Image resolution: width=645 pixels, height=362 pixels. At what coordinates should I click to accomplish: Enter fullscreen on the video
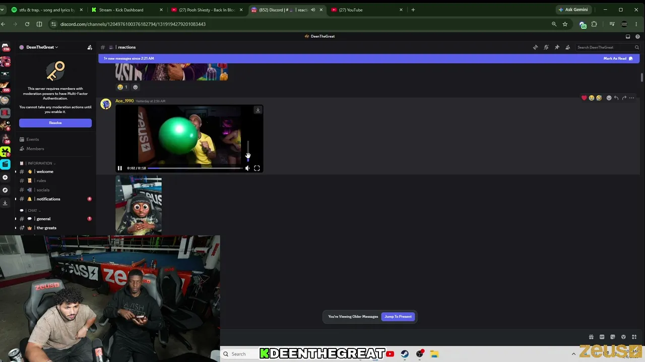(x=257, y=168)
